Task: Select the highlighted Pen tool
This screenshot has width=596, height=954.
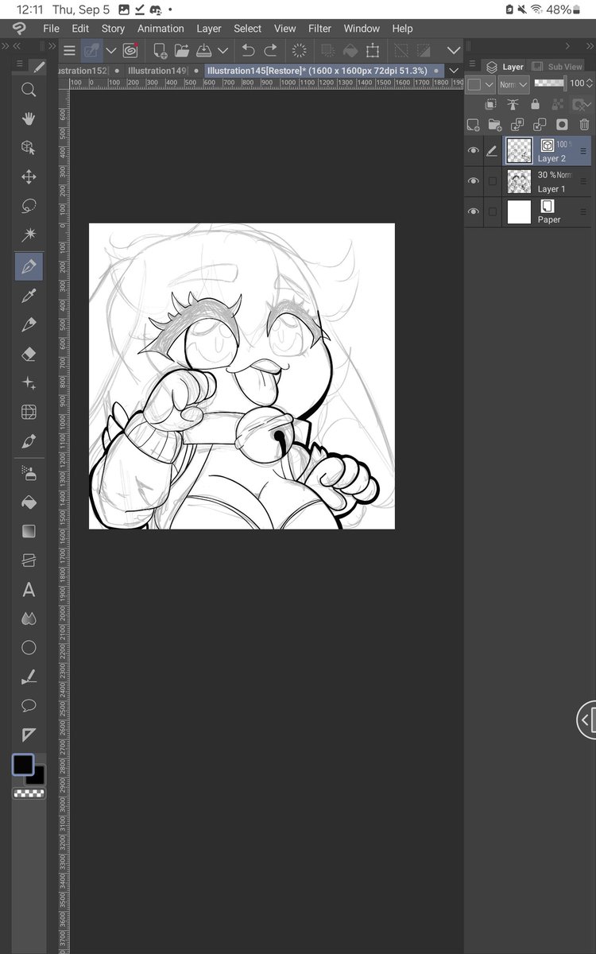Action: (x=29, y=266)
